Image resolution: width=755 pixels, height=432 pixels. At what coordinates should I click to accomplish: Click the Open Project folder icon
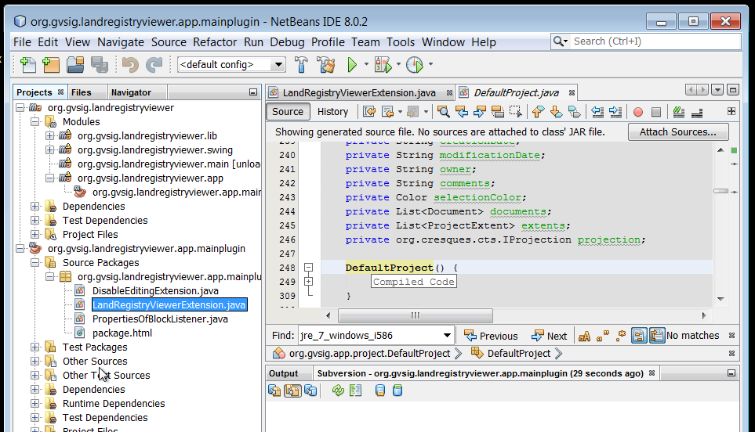click(75, 65)
